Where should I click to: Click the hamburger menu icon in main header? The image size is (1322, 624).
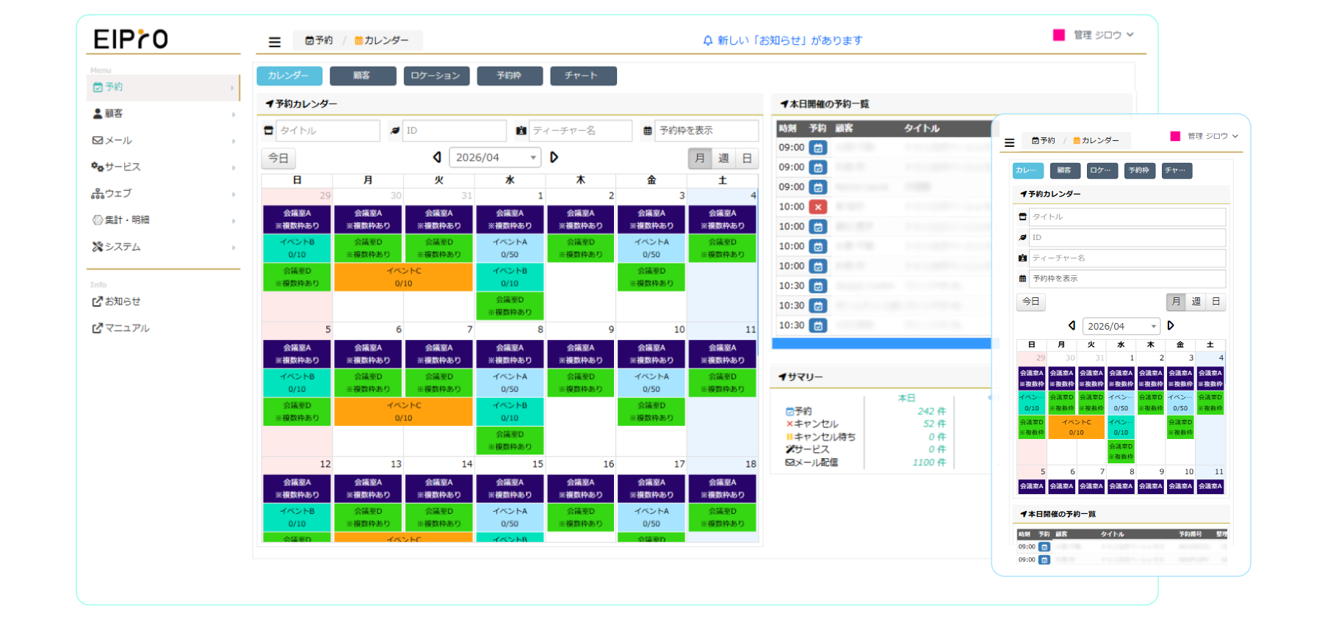(275, 43)
